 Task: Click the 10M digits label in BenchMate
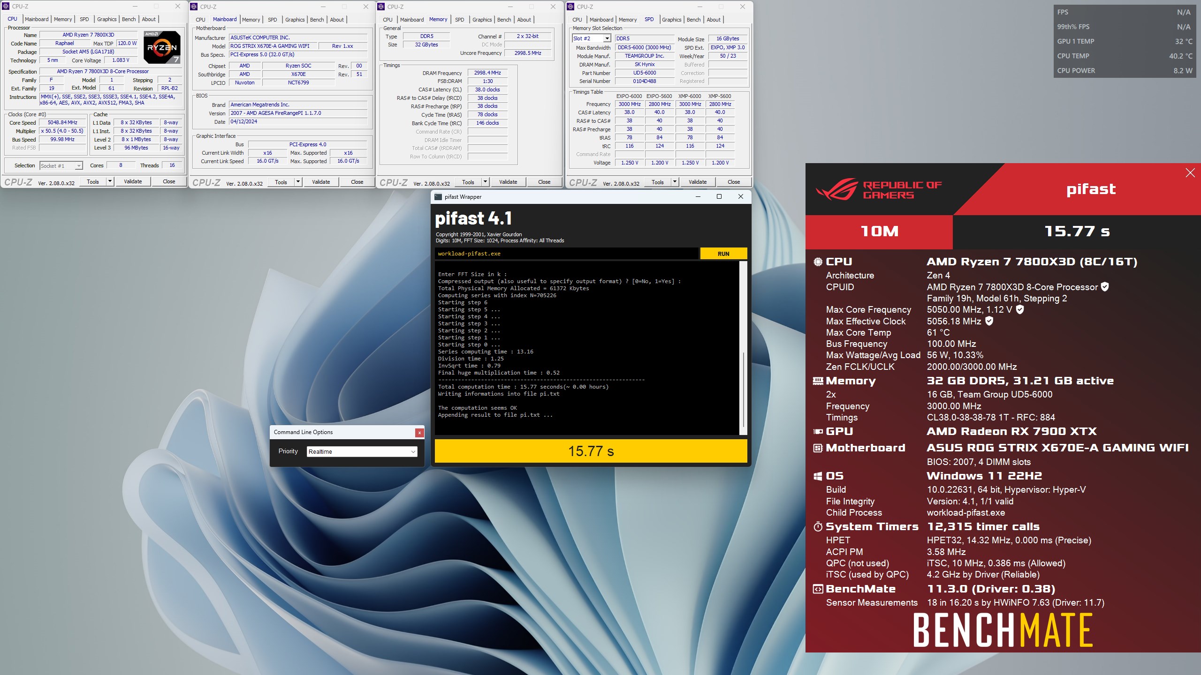click(879, 232)
